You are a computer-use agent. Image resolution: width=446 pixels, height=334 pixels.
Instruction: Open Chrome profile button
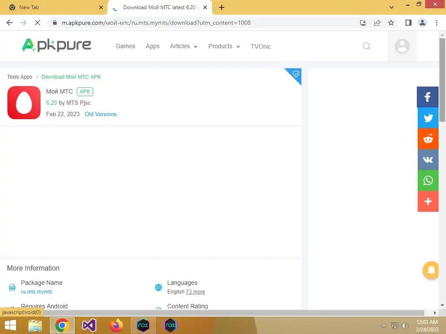point(422,23)
